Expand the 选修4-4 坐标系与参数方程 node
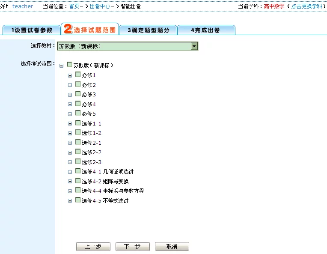This screenshot has height=254, width=327. [x=70, y=191]
